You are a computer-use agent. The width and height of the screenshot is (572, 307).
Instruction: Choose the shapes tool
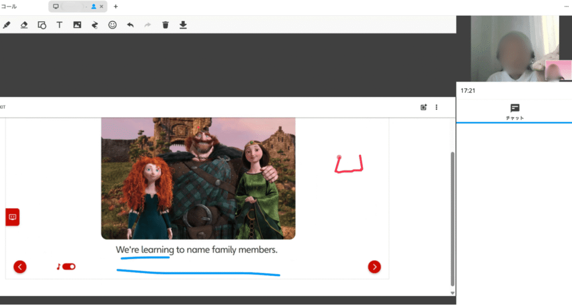pyautogui.click(x=42, y=25)
